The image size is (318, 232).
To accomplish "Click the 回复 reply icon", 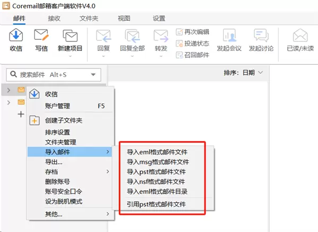I will click(103, 36).
